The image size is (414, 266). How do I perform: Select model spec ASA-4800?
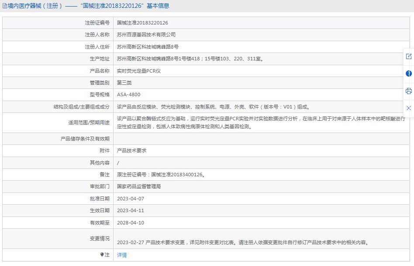pos(128,94)
